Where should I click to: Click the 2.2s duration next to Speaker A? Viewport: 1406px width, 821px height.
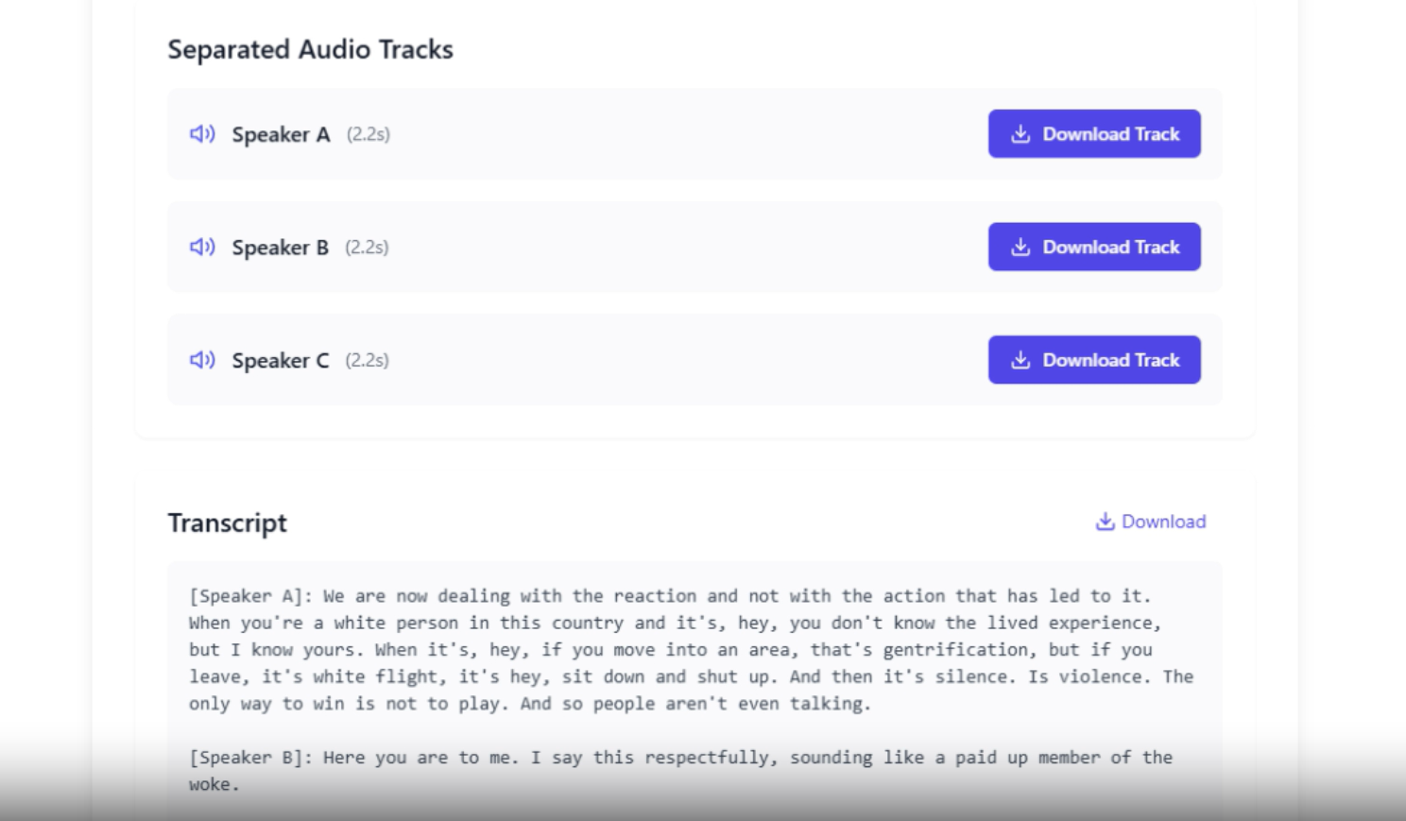tap(368, 134)
